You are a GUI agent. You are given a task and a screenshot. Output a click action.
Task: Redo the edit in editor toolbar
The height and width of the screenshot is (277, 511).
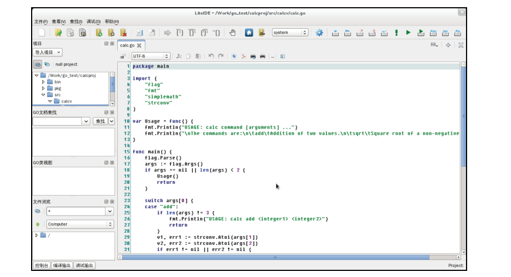221,57
